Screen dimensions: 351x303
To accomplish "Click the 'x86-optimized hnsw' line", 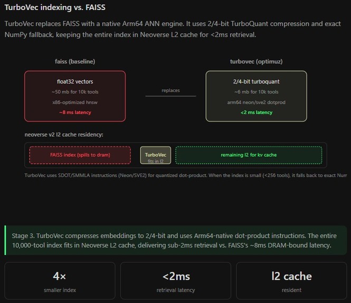I will point(75,102).
